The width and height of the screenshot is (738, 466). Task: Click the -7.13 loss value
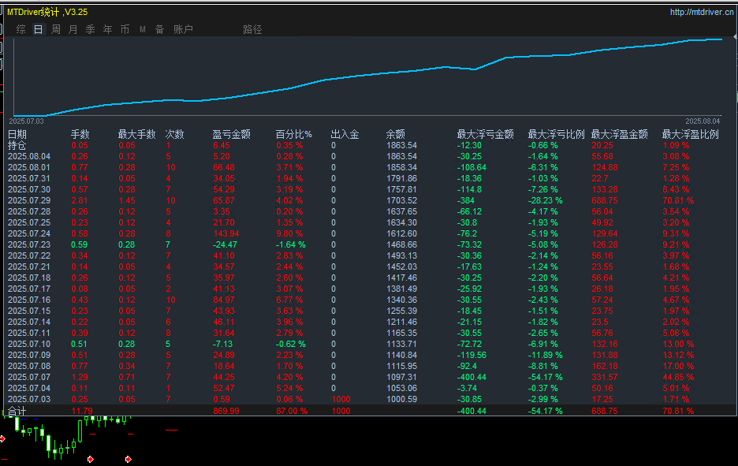pos(222,344)
